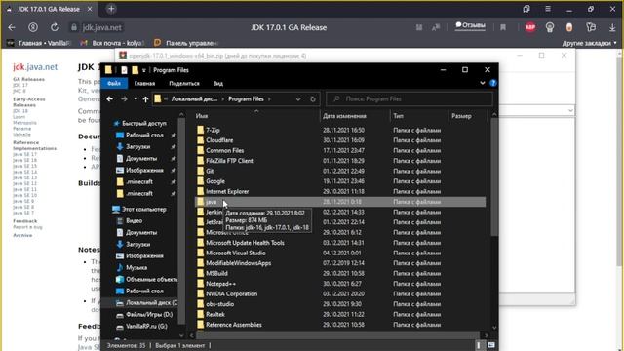Viewport: 624px width, 351px height.
Task: Open Главная • VanillaRP bookmark
Action: coord(39,43)
